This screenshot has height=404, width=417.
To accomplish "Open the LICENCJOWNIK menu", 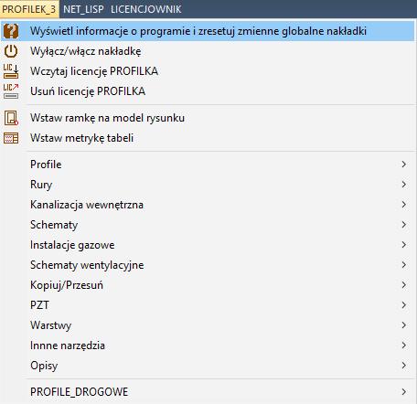I will [146, 9].
